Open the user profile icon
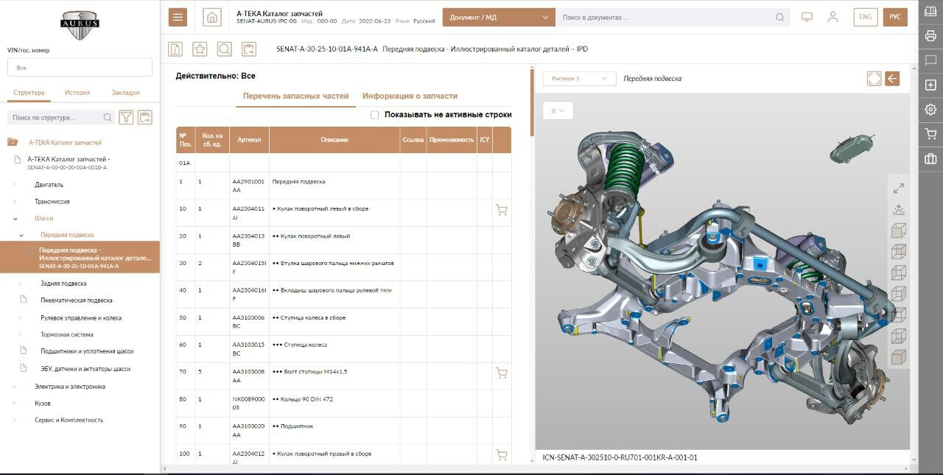The height and width of the screenshot is (475, 943). [833, 17]
